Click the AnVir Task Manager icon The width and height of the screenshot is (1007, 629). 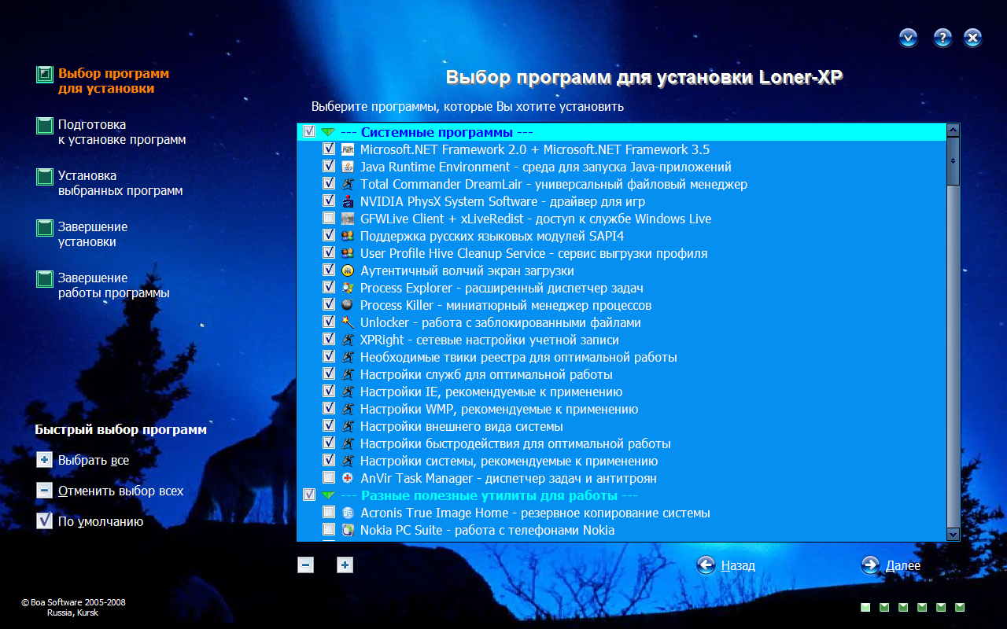coord(348,478)
